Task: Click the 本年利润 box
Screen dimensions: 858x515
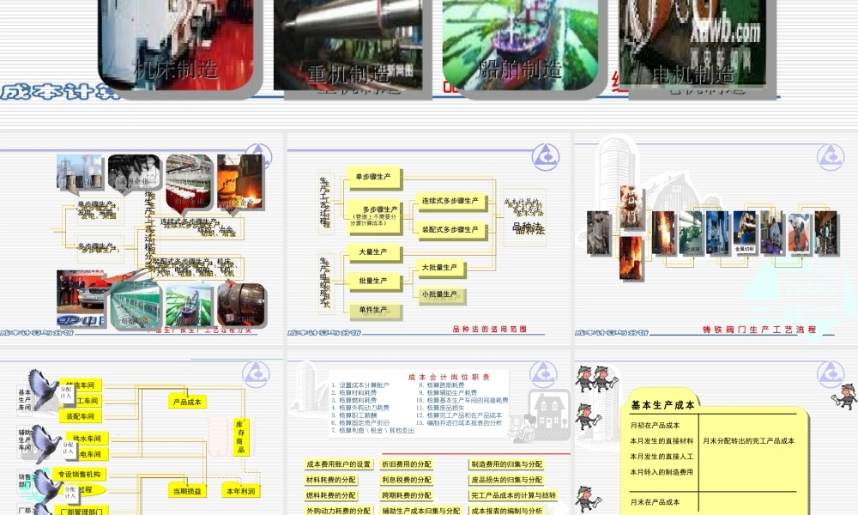Action: [242, 491]
